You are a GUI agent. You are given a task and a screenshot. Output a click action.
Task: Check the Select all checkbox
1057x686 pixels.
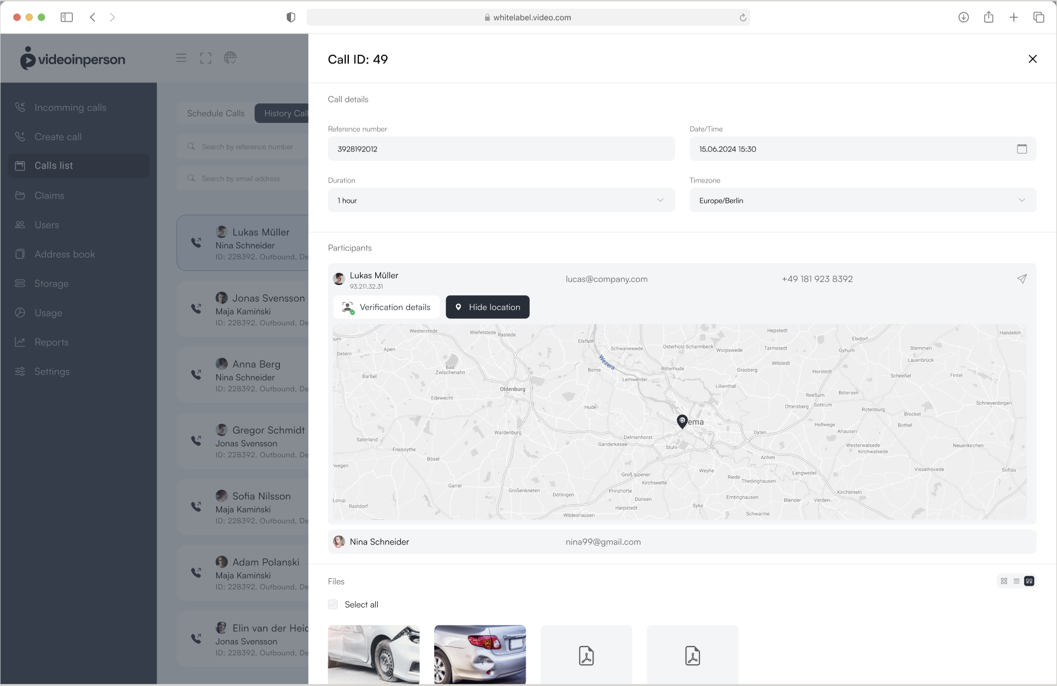pos(333,605)
